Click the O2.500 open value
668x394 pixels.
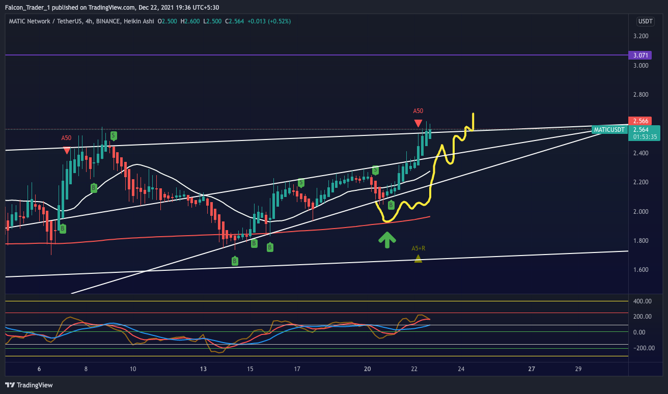pos(169,21)
